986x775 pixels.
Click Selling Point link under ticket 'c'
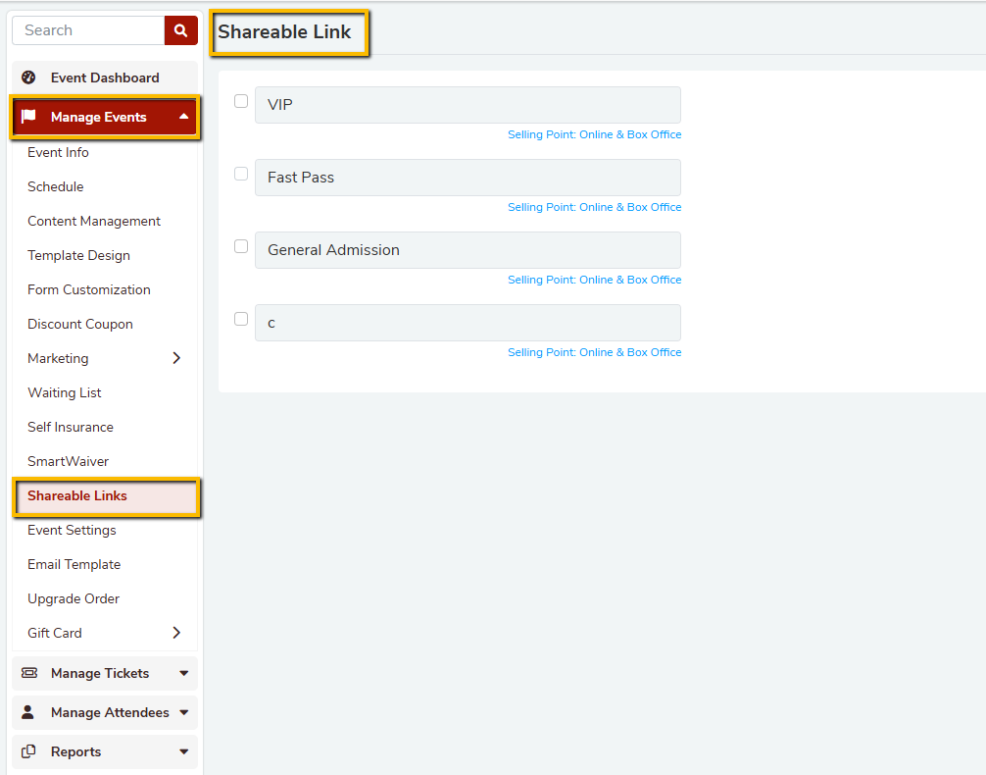tap(594, 352)
